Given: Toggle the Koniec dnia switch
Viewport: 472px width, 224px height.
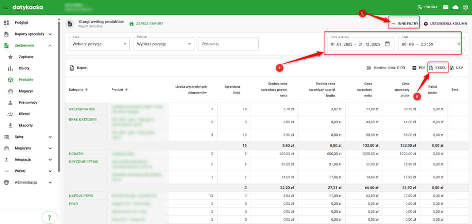Looking at the screenshot, I should click(x=366, y=68).
